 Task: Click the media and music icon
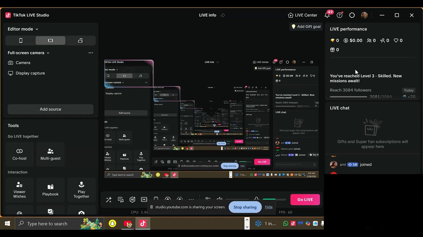121,200
